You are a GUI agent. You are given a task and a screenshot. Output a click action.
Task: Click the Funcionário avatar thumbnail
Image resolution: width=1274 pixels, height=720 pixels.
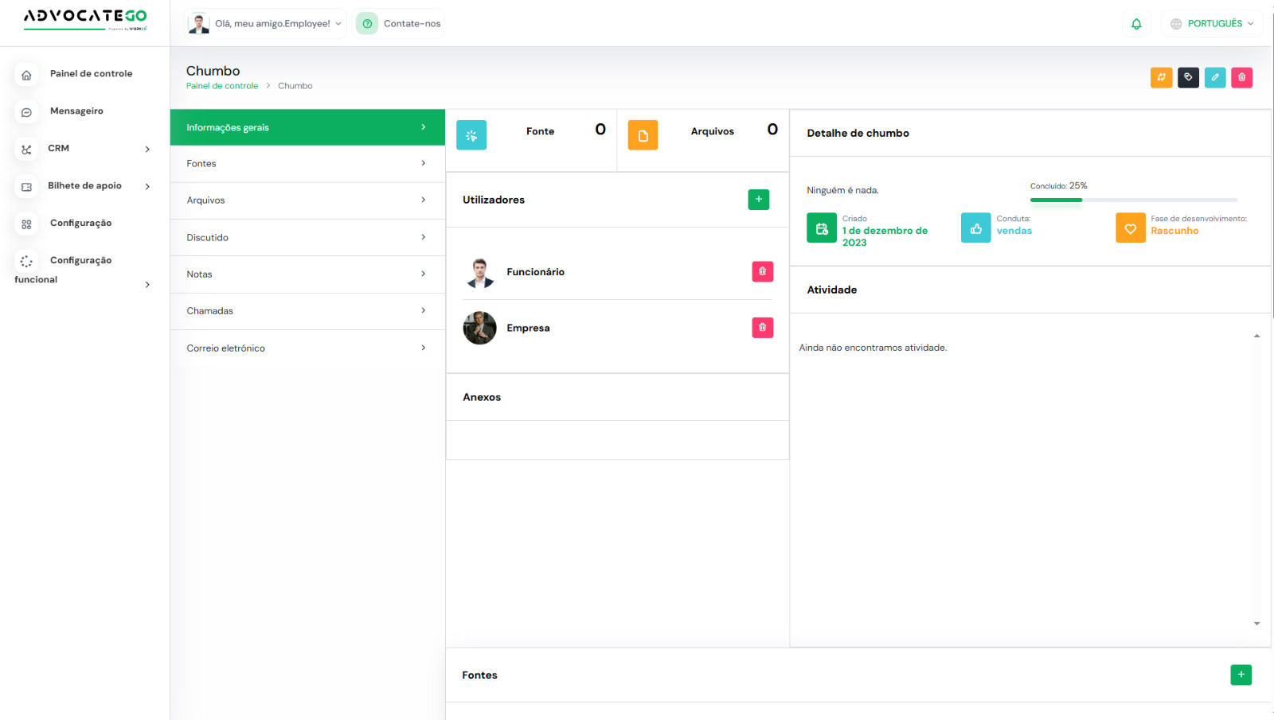click(x=479, y=272)
